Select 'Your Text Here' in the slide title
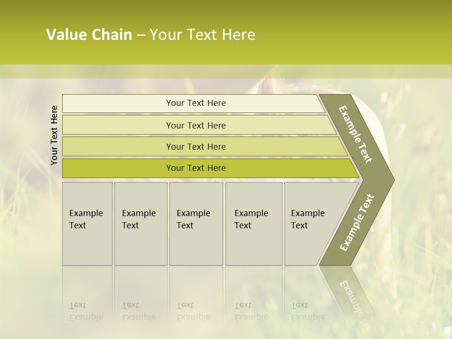Image resolution: width=452 pixels, height=339 pixels. [x=202, y=35]
